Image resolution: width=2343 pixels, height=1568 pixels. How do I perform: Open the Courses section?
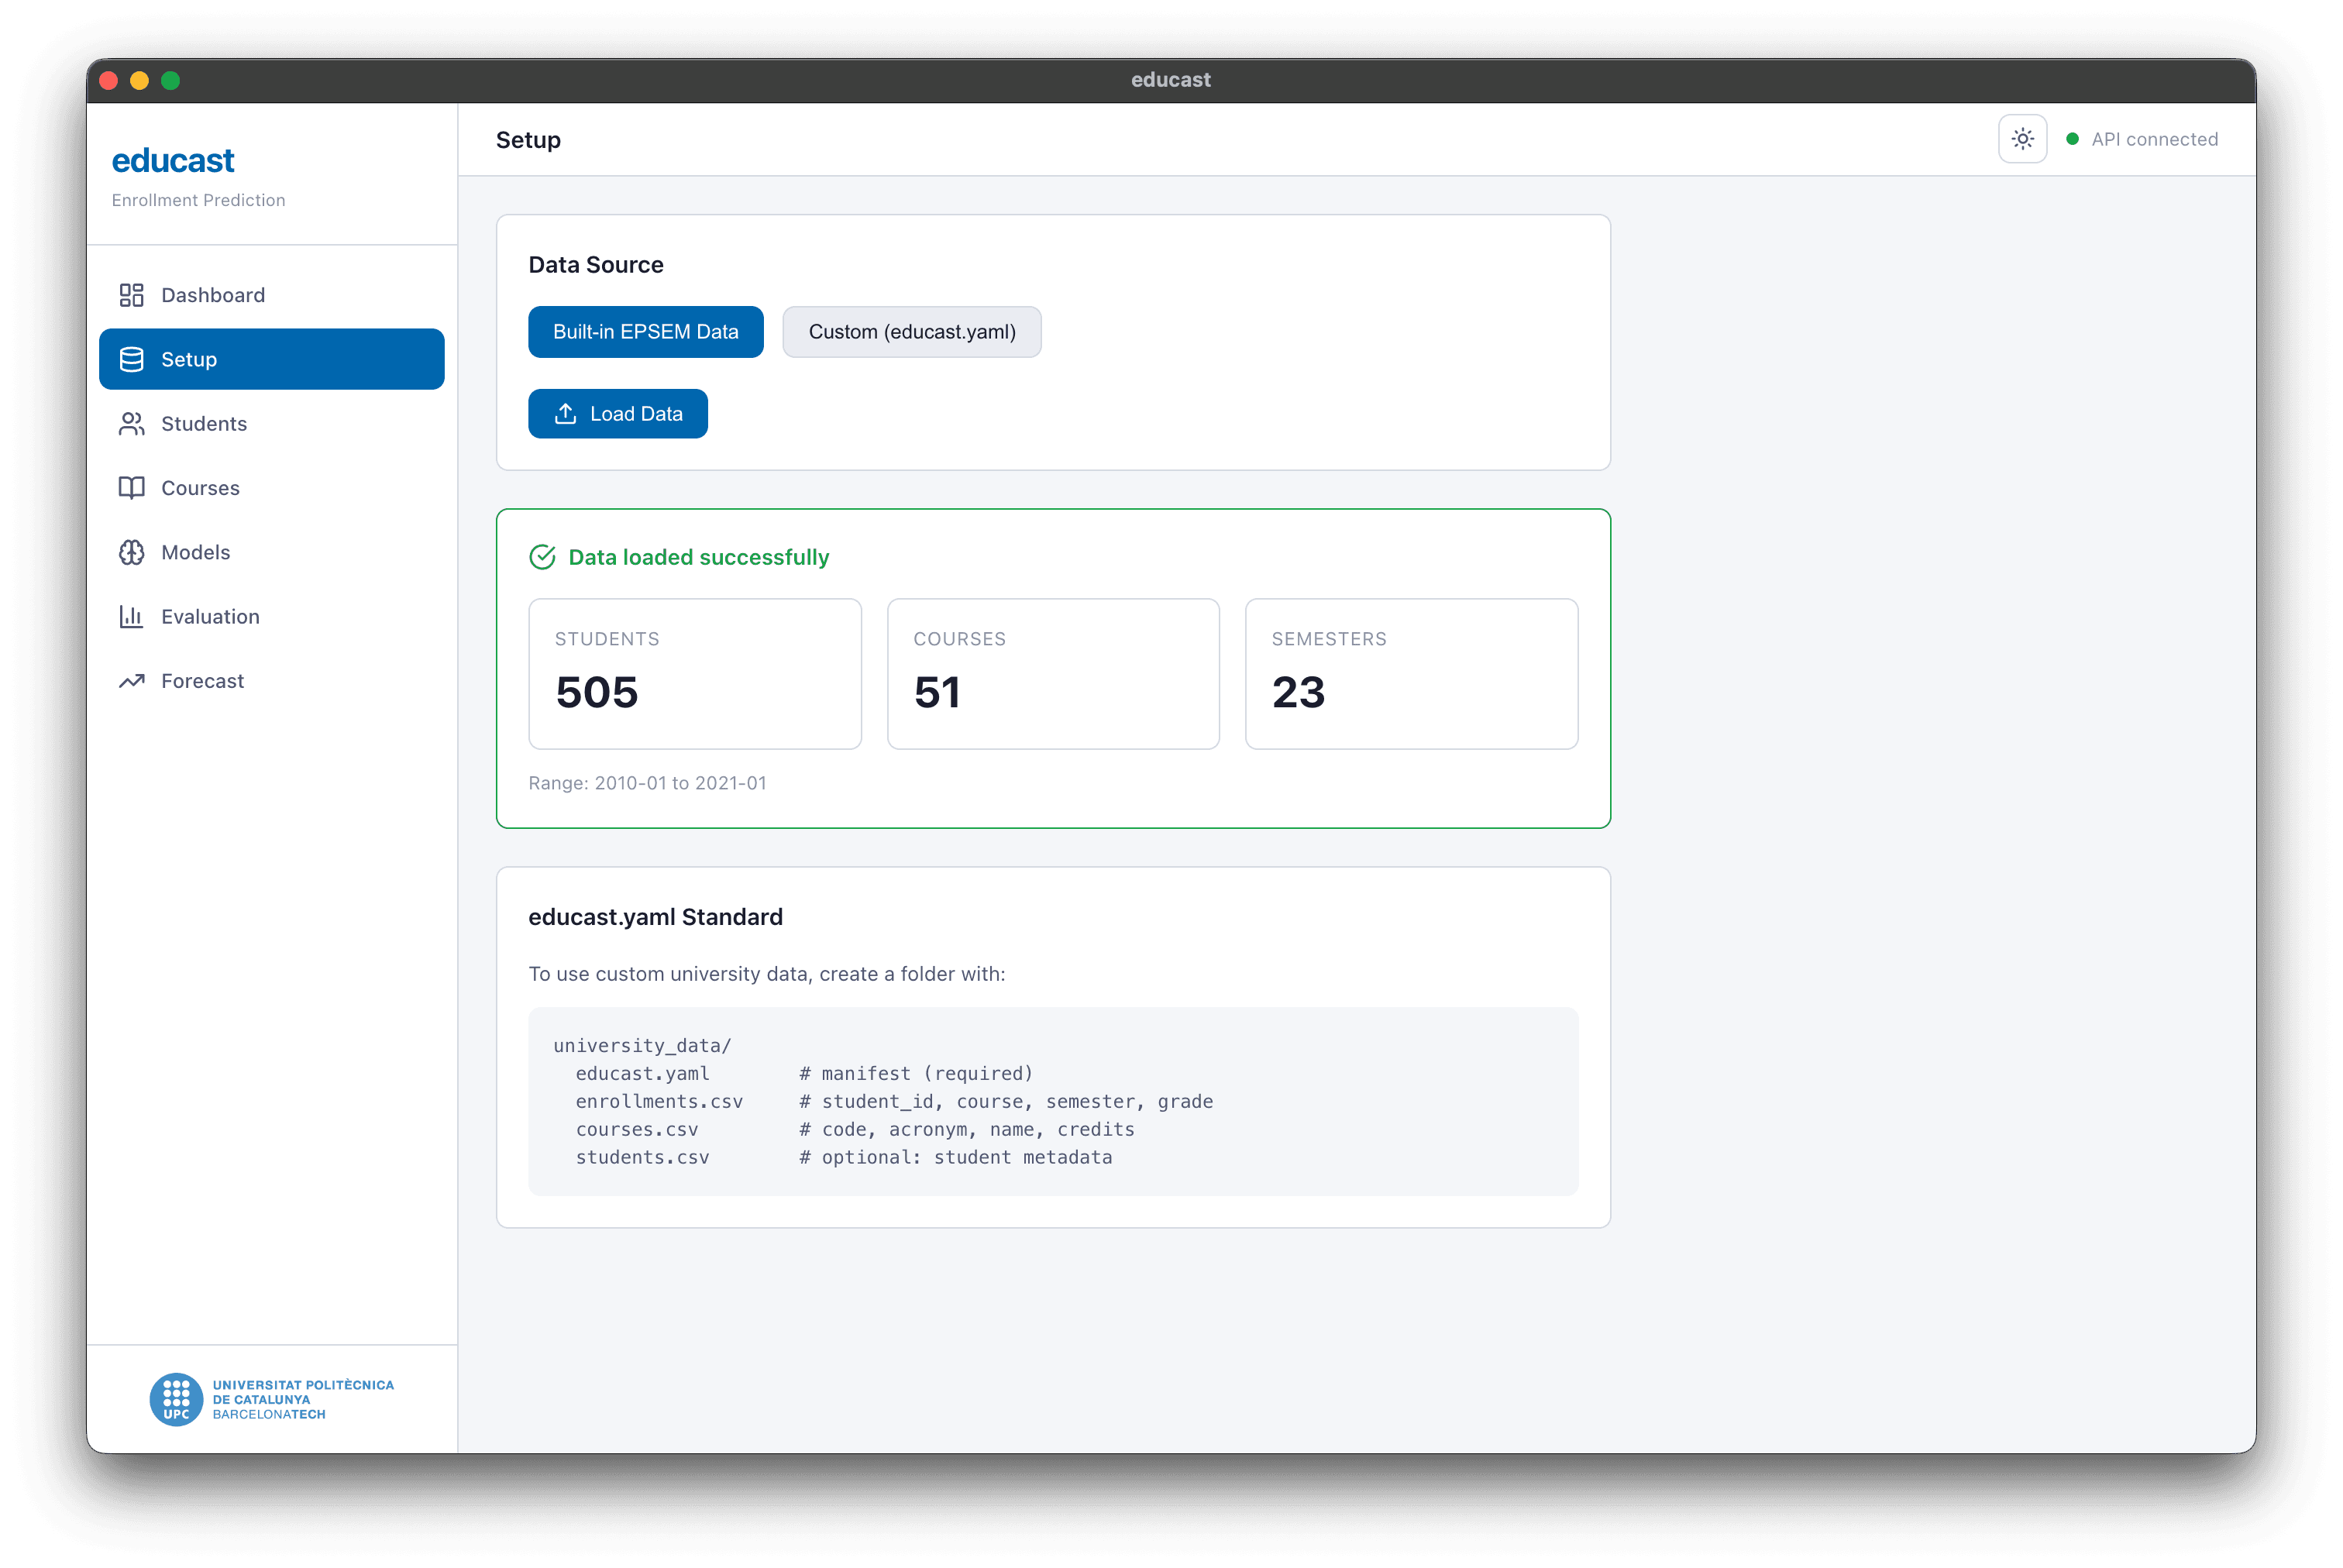pos(272,488)
